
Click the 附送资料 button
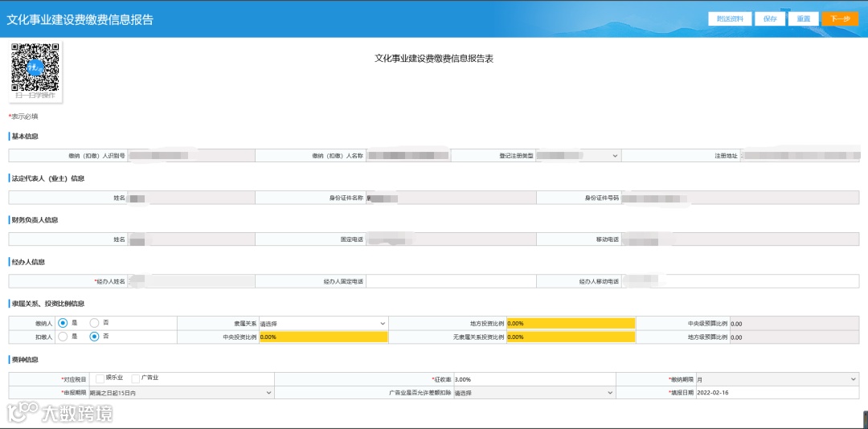[x=730, y=18]
